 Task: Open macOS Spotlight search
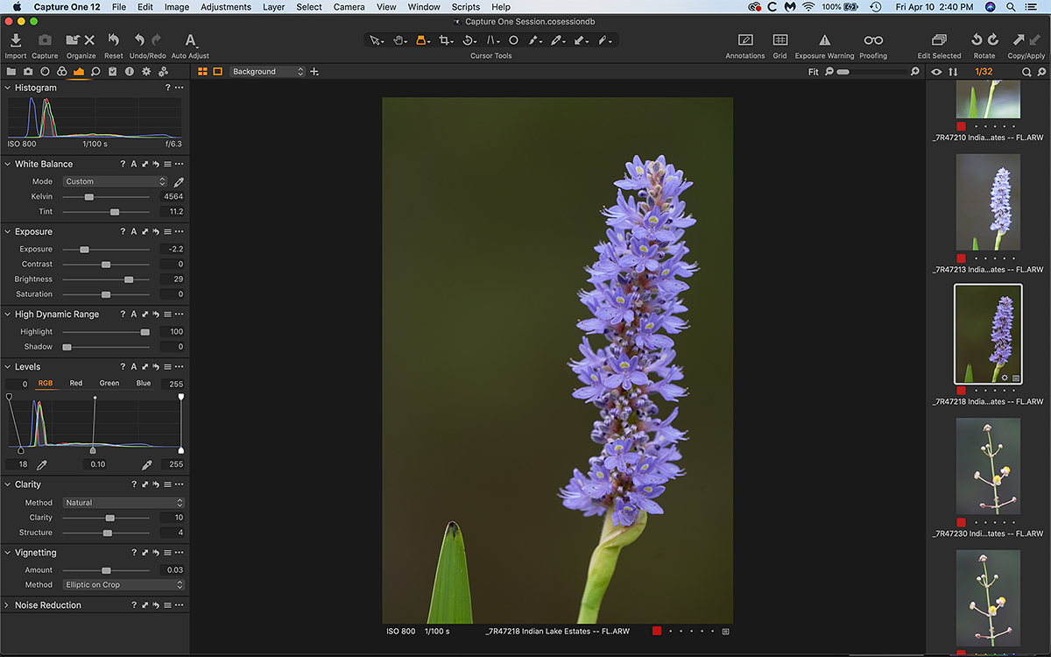pos(1010,7)
